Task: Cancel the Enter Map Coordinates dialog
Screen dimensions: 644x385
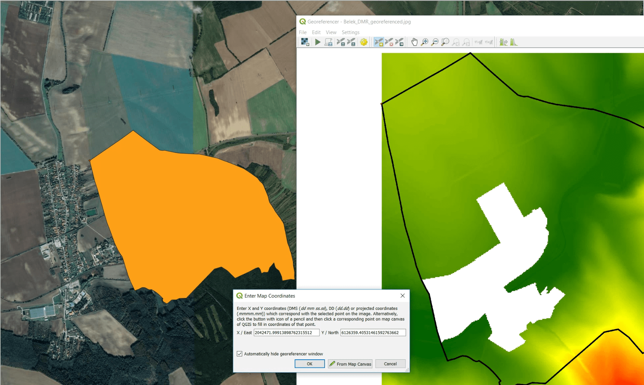Action: click(390, 364)
